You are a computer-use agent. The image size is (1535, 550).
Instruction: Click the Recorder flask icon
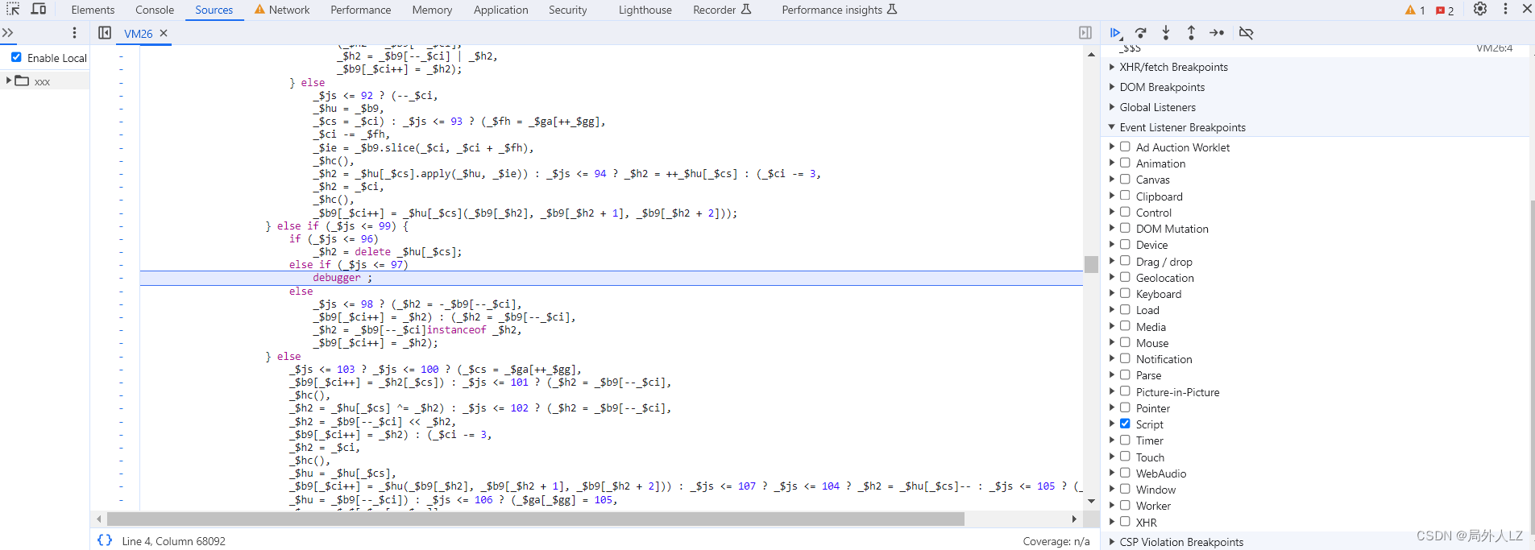[746, 9]
